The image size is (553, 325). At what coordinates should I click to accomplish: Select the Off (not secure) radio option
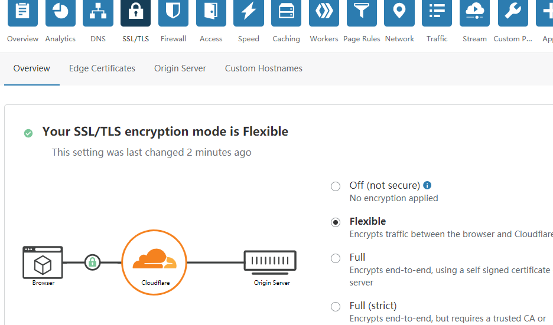tap(336, 186)
